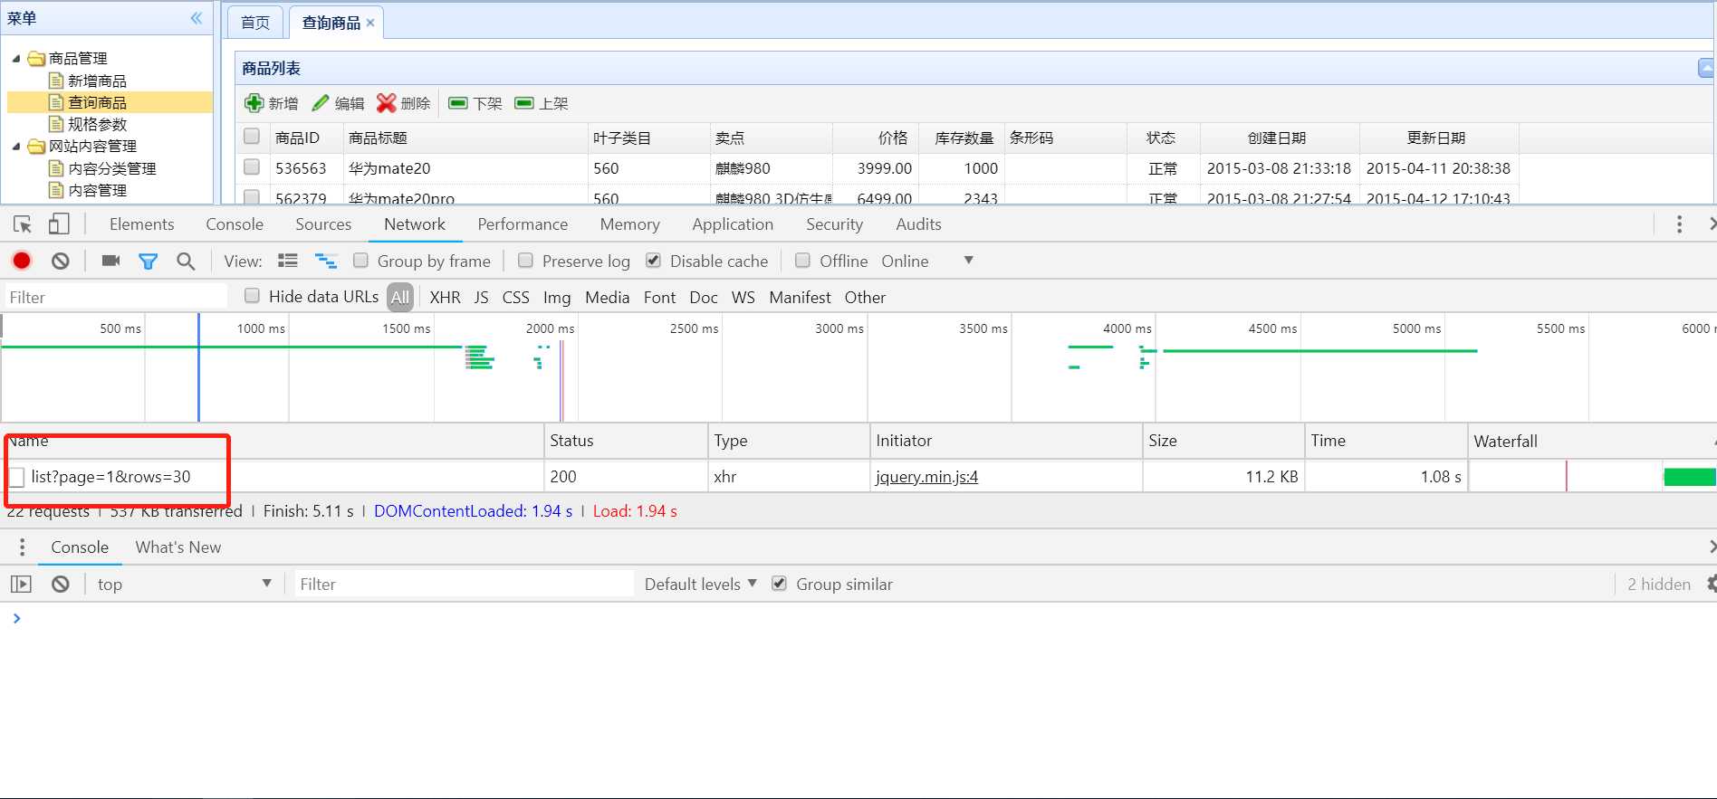Open 内容分类管理 in the menu tree
This screenshot has height=799, width=1717.
point(112,168)
